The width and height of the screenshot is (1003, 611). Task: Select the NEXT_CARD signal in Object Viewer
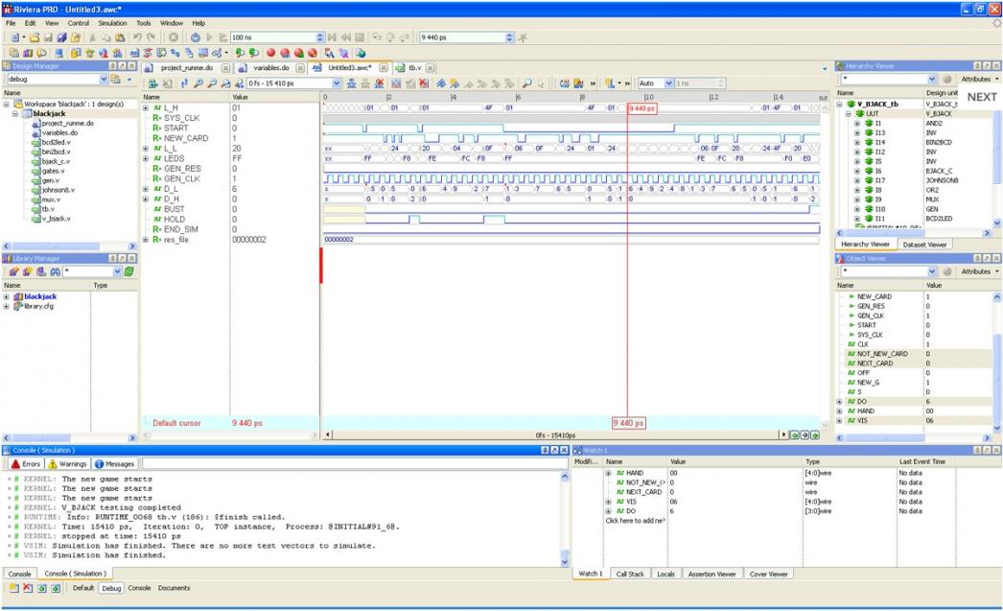(875, 364)
